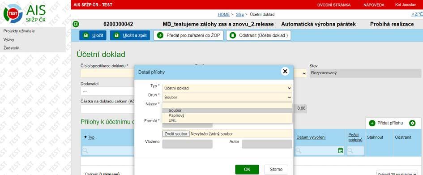Cancel dialog with Storno button

276,169
